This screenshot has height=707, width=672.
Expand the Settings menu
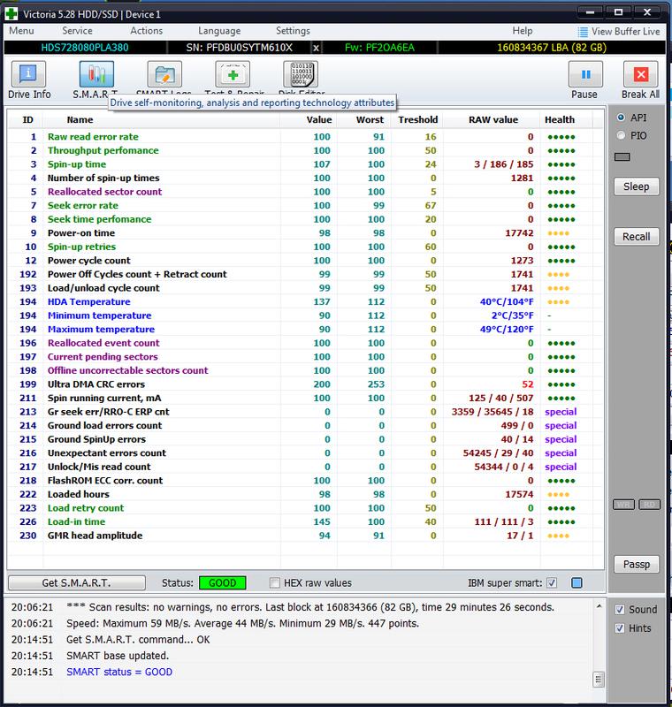tap(293, 31)
